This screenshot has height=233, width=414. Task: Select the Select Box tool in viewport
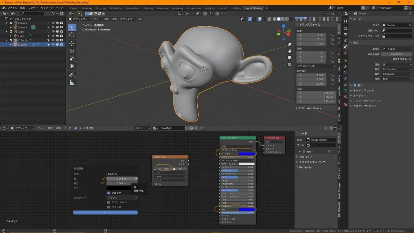click(72, 27)
